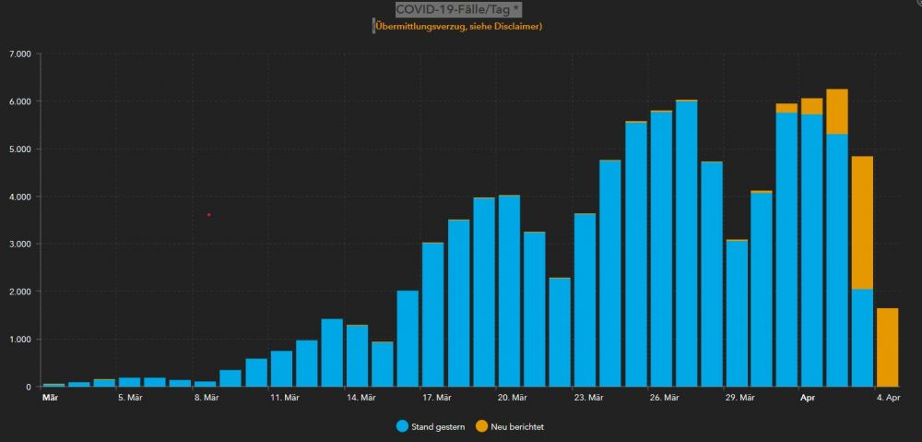922x442 pixels.
Task: Click the orange Neu berichtet legend circle
Action: point(480,426)
